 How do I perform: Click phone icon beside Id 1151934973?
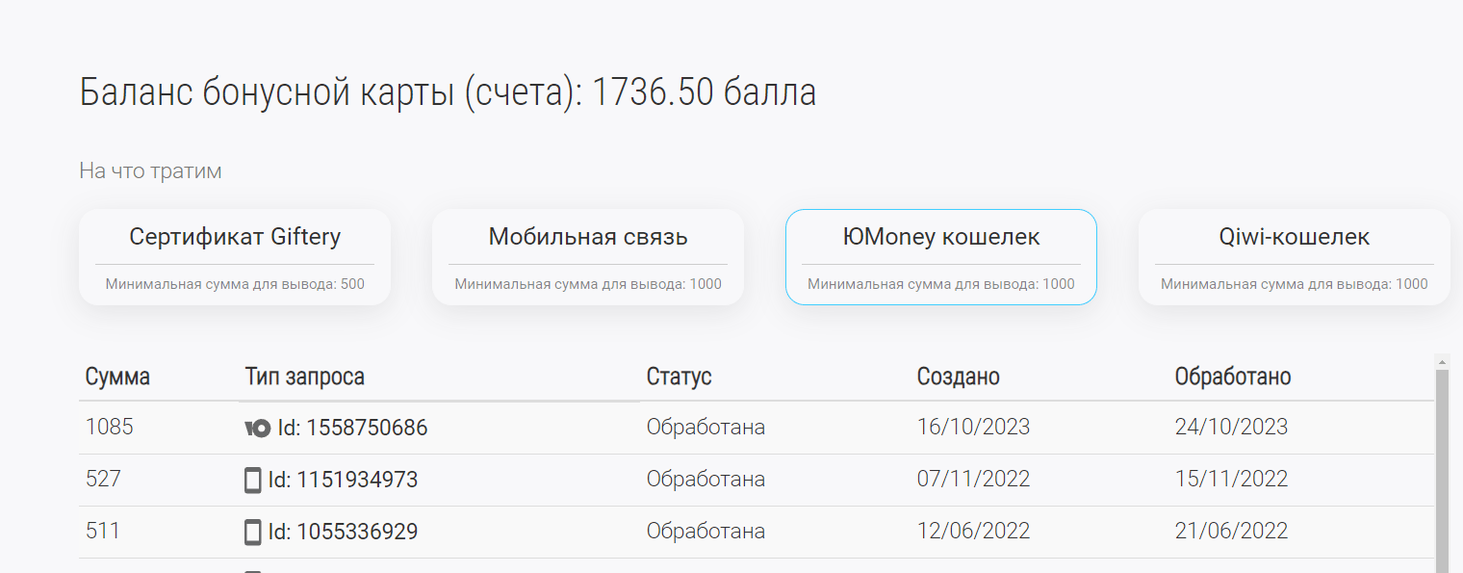253,481
